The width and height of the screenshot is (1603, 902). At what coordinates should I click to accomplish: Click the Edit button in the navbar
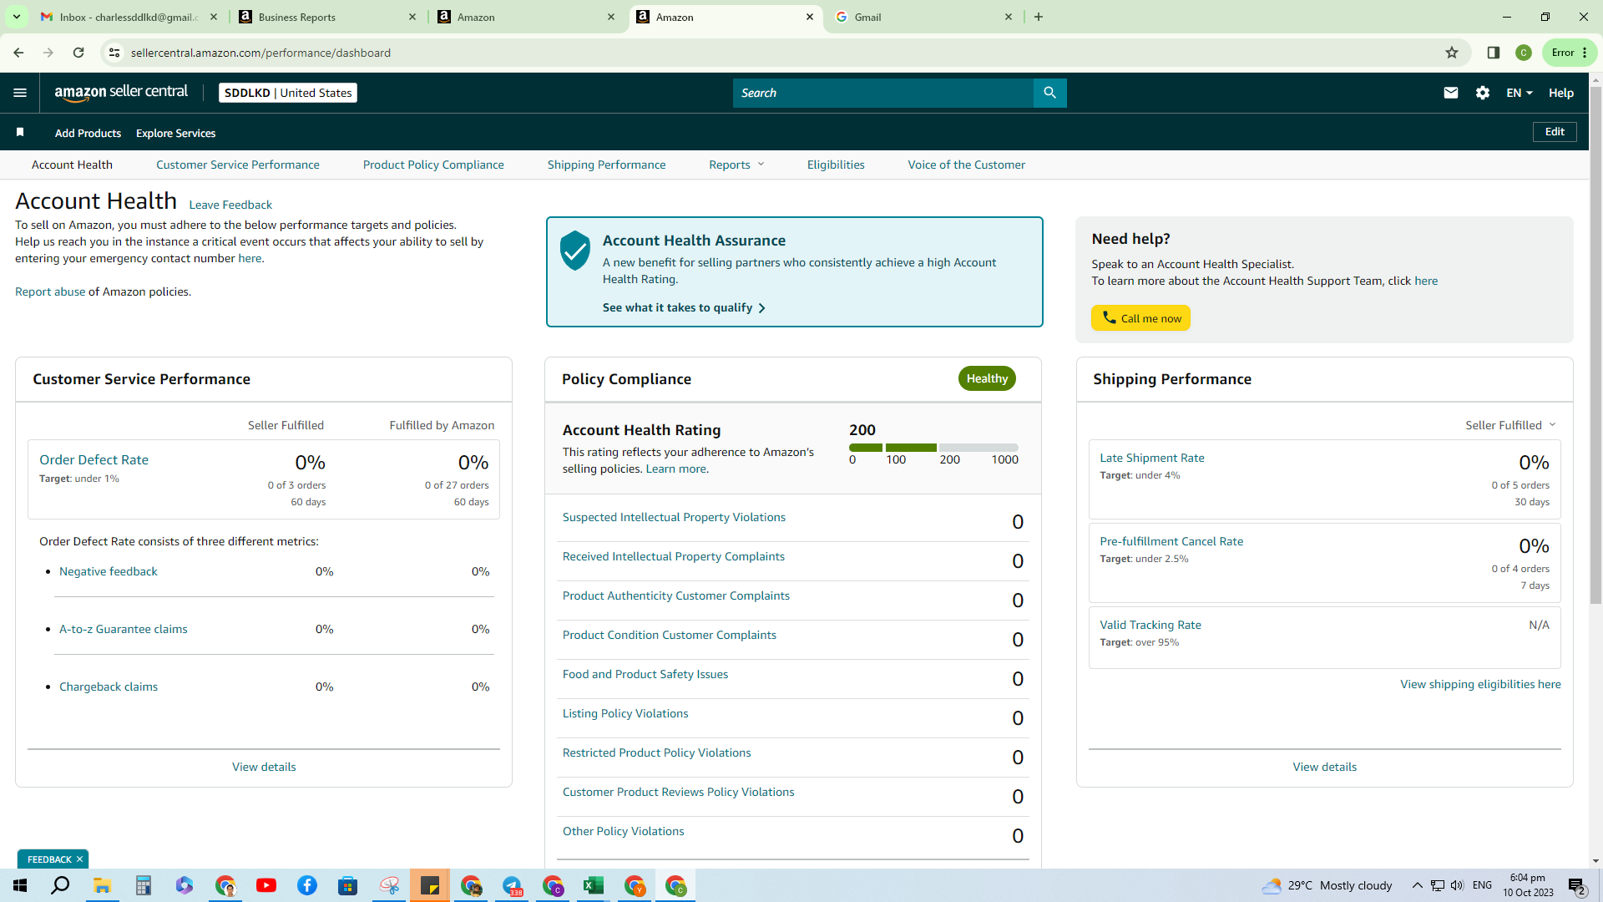point(1555,132)
